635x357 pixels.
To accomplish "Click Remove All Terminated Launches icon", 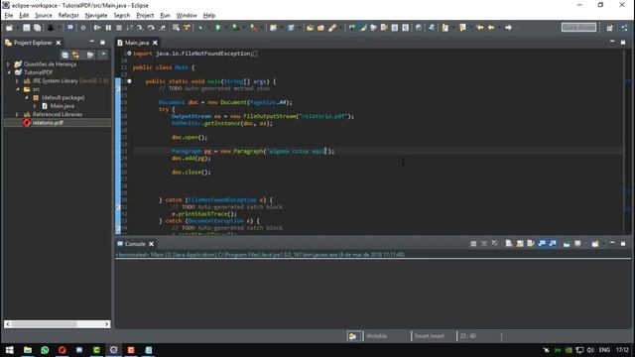I will tap(495, 244).
